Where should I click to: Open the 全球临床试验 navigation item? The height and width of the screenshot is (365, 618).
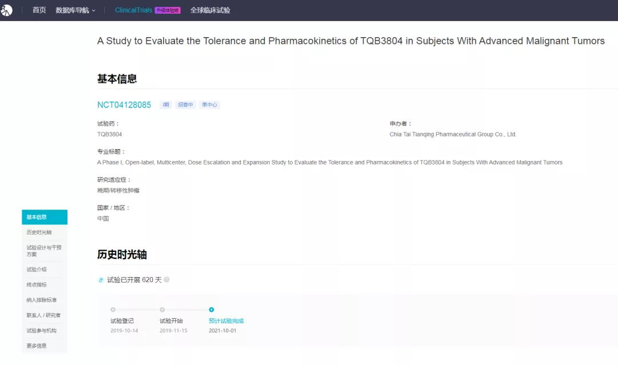tap(210, 10)
